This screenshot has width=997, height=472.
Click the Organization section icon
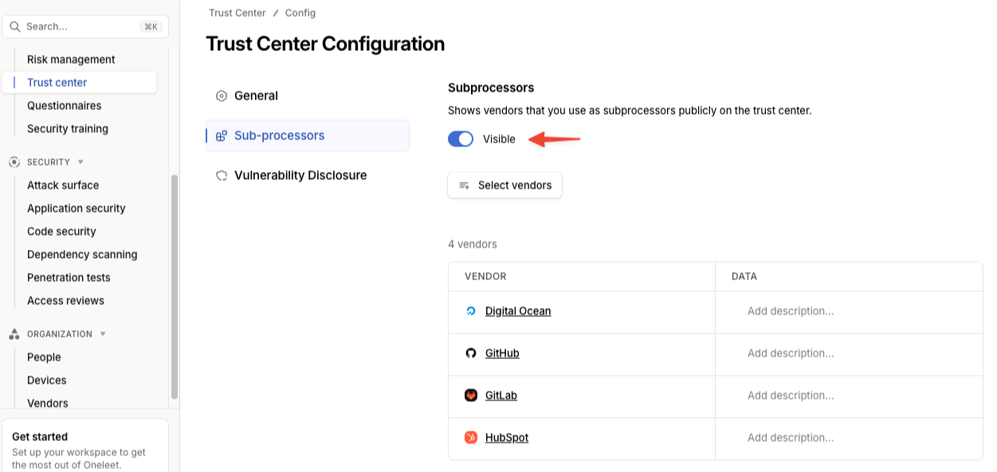[14, 334]
